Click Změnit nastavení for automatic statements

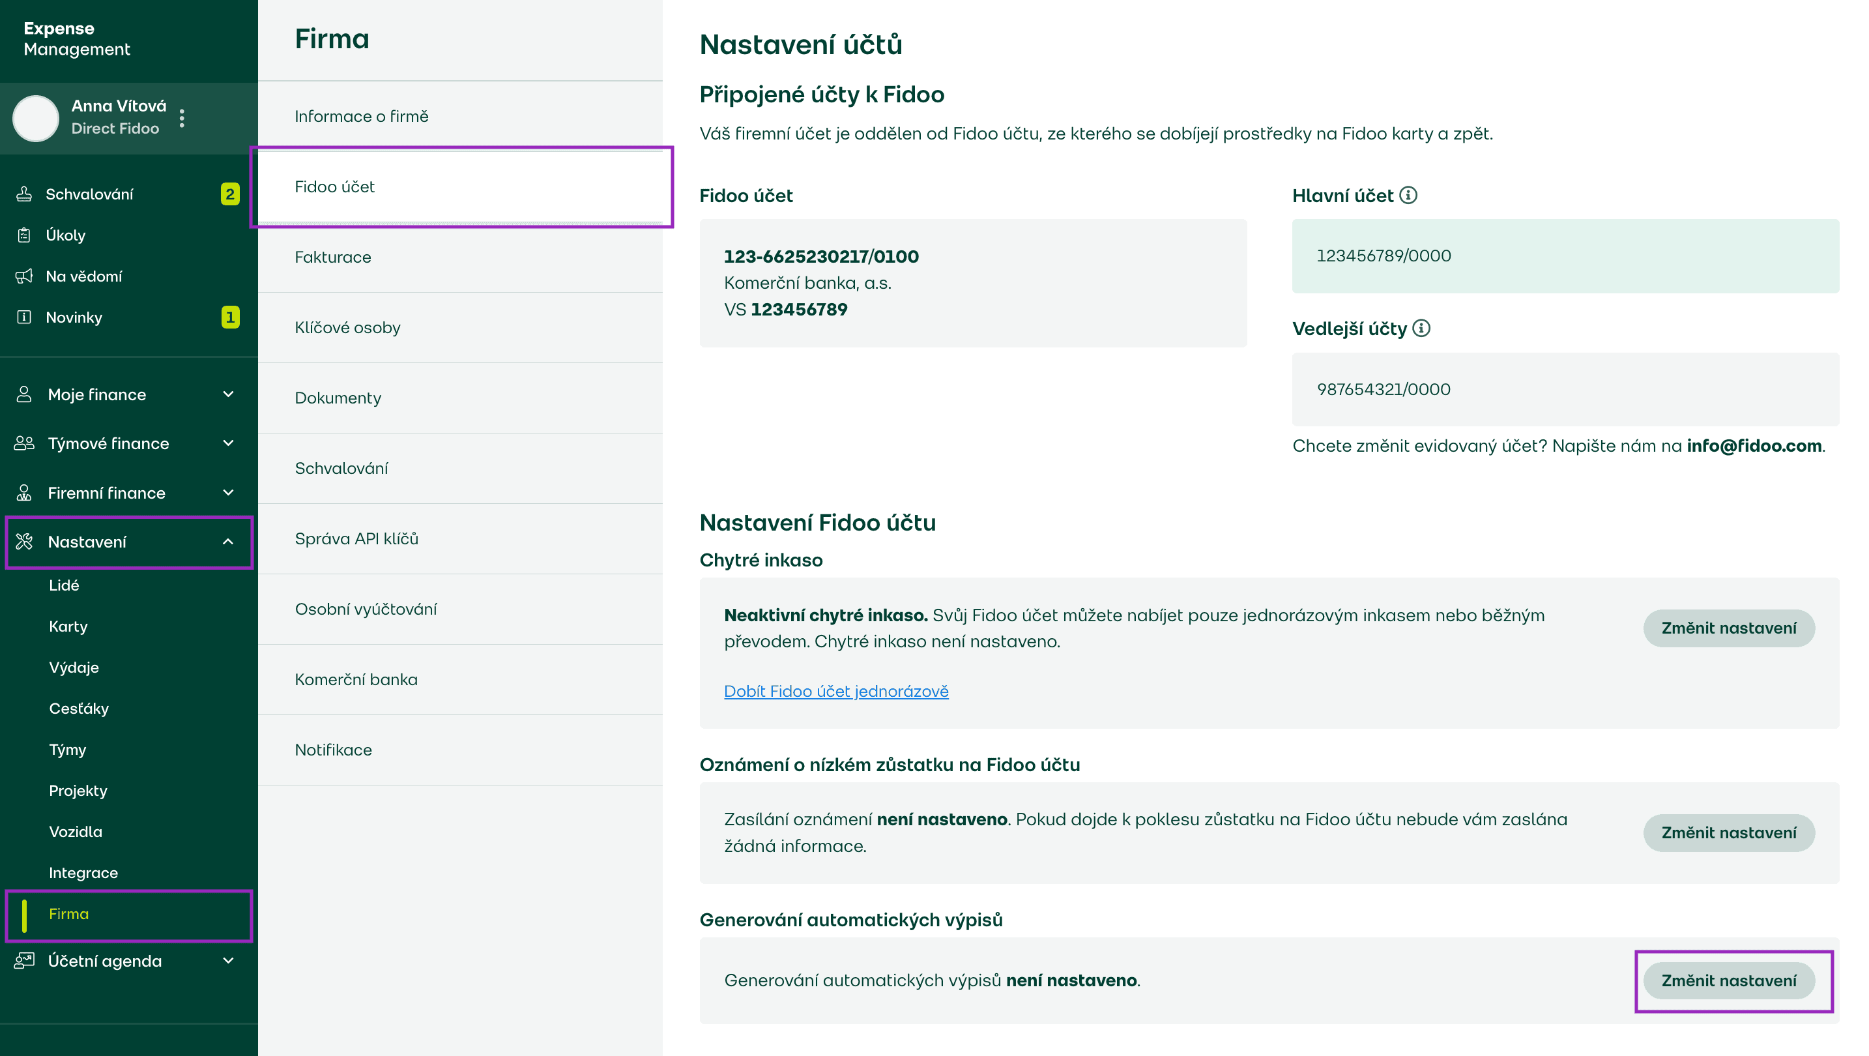[x=1728, y=980]
